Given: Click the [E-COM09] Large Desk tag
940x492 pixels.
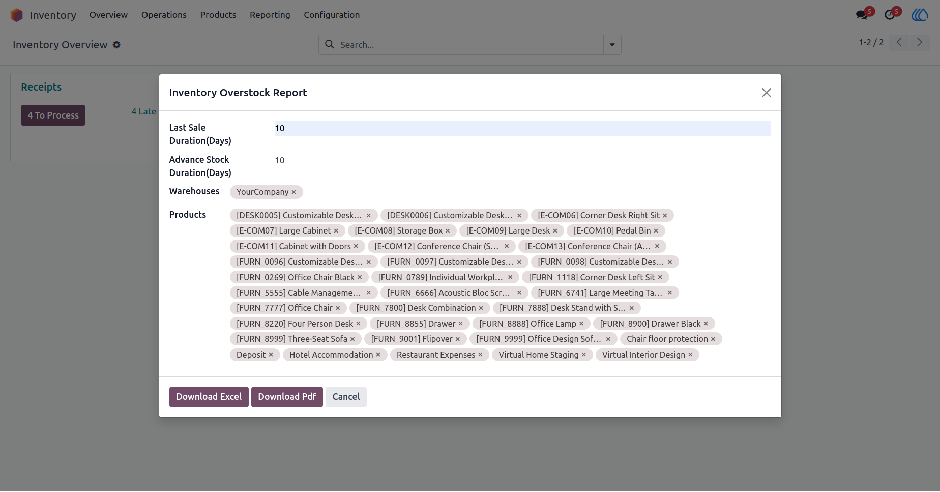Looking at the screenshot, I should tap(512, 231).
